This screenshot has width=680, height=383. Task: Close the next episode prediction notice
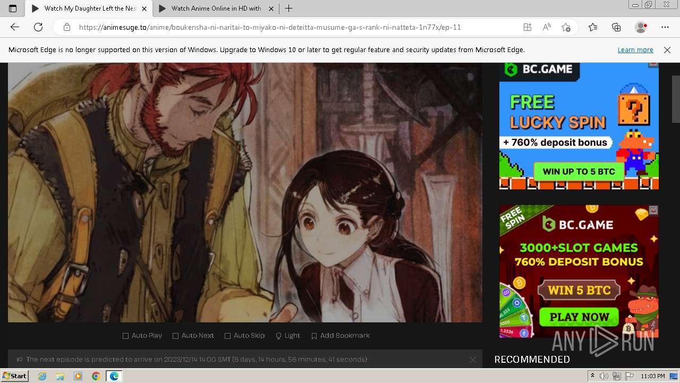(473, 360)
